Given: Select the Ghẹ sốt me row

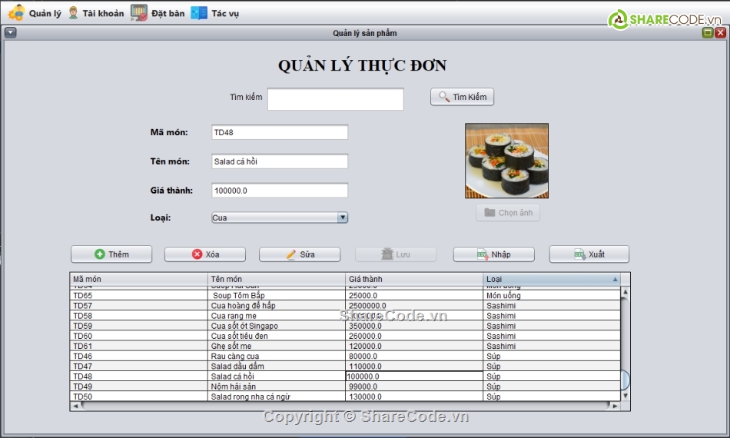Looking at the screenshot, I should (x=345, y=346).
